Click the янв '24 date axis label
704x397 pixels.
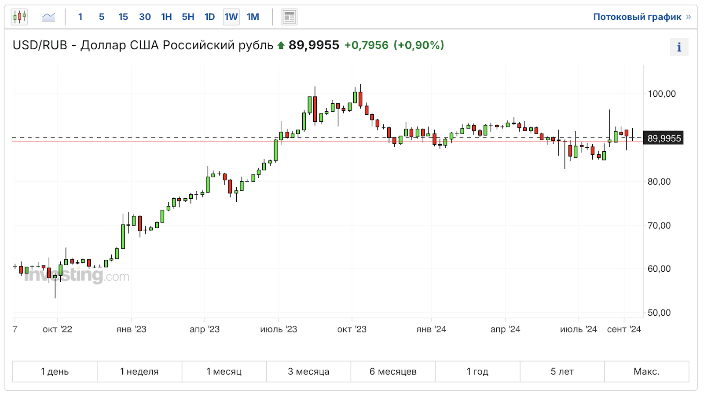[x=431, y=329]
